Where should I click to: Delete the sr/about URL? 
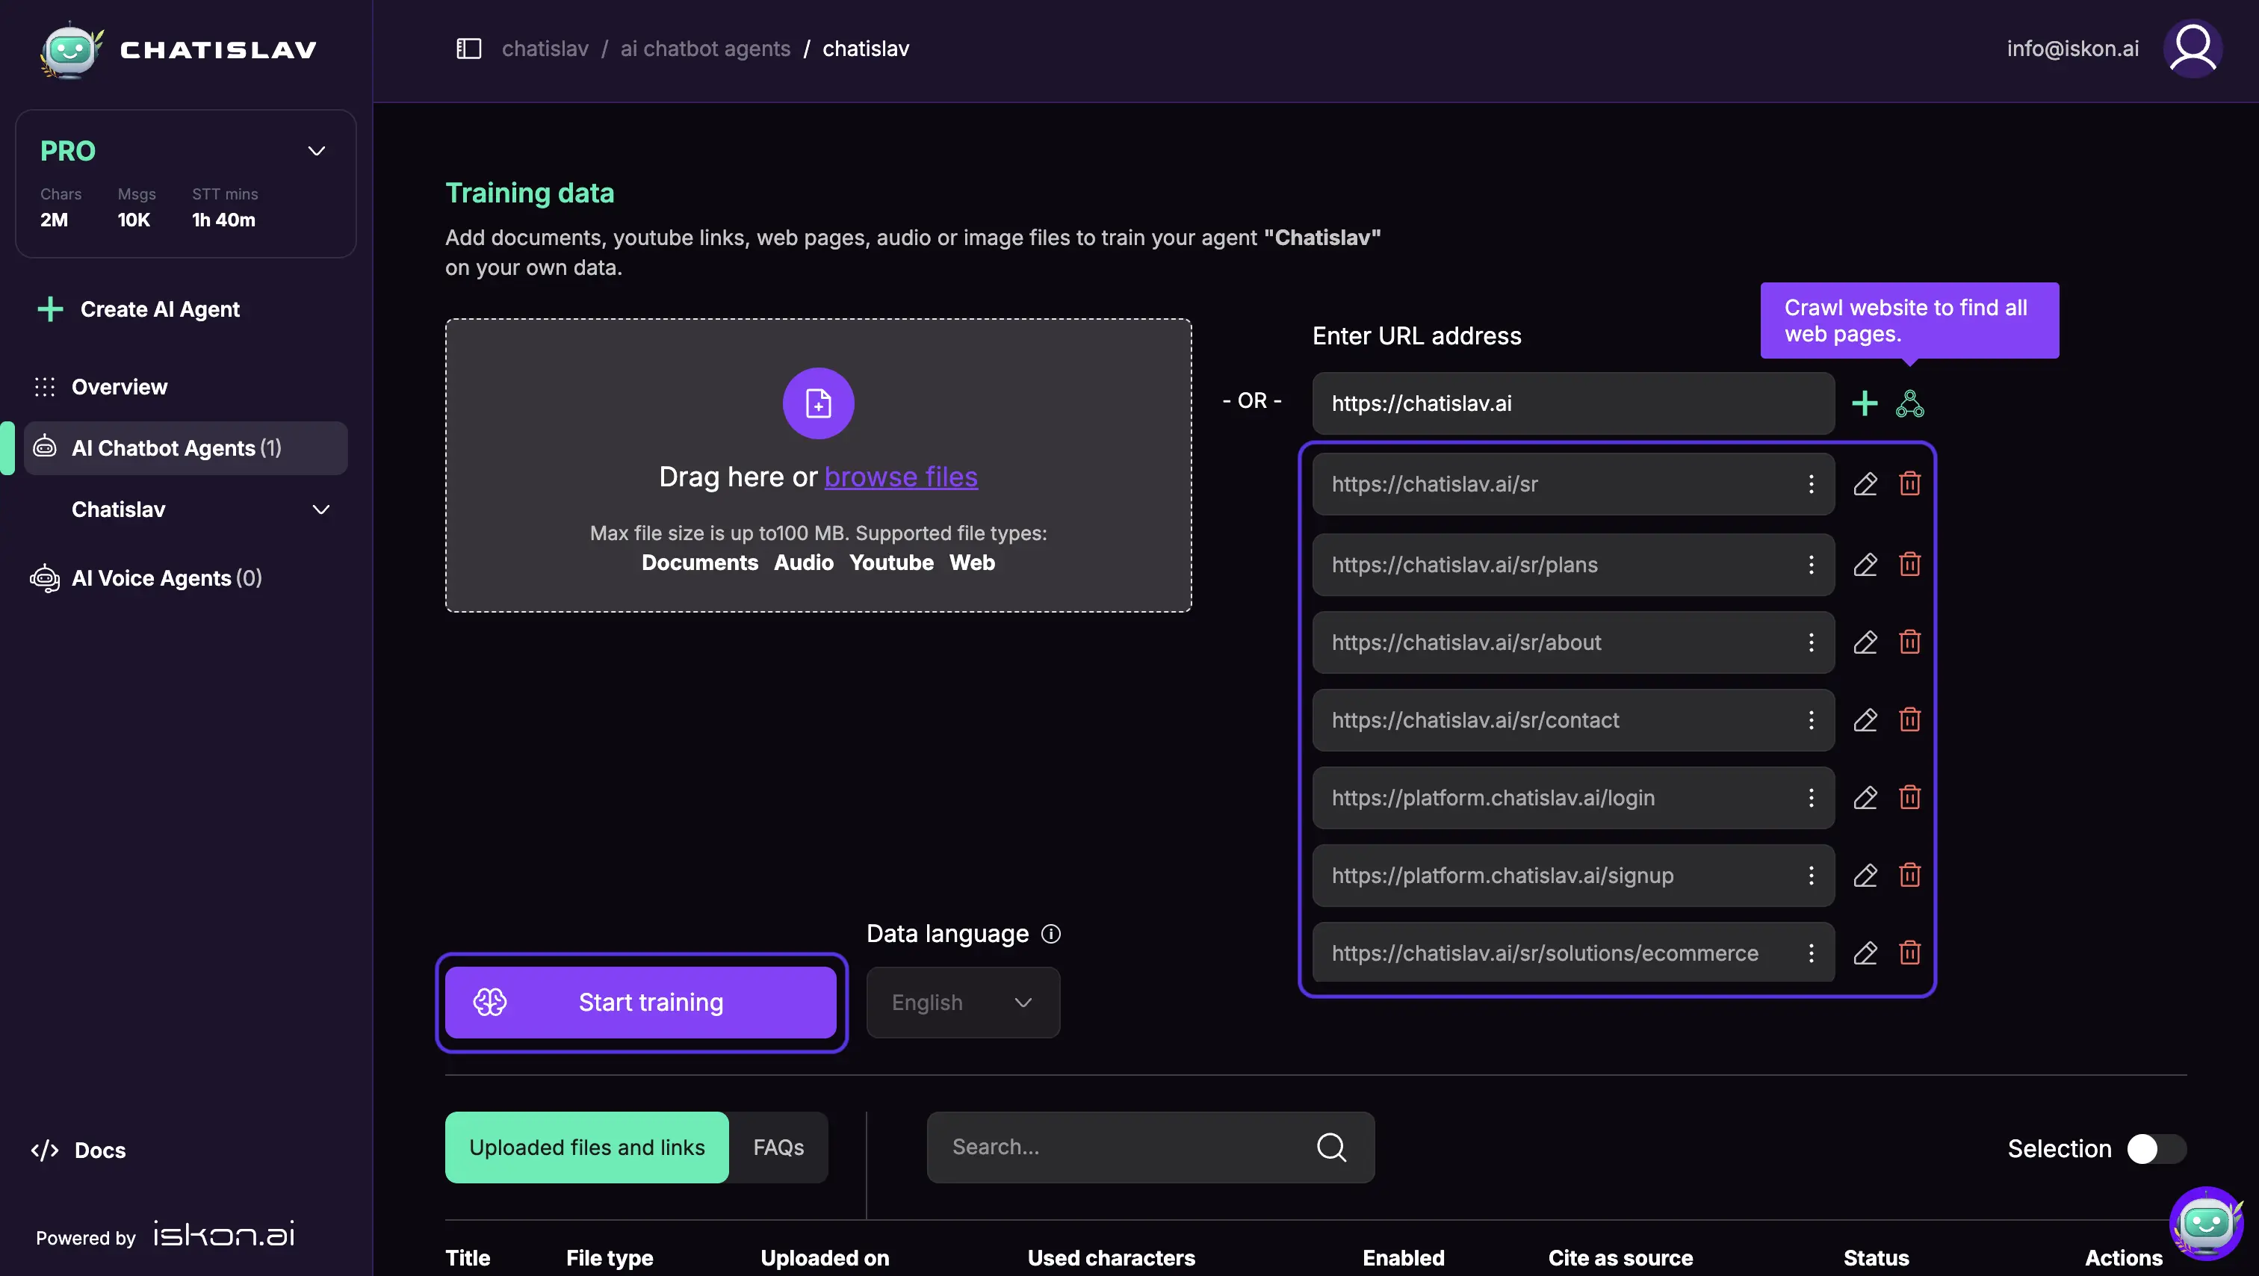tap(1910, 642)
